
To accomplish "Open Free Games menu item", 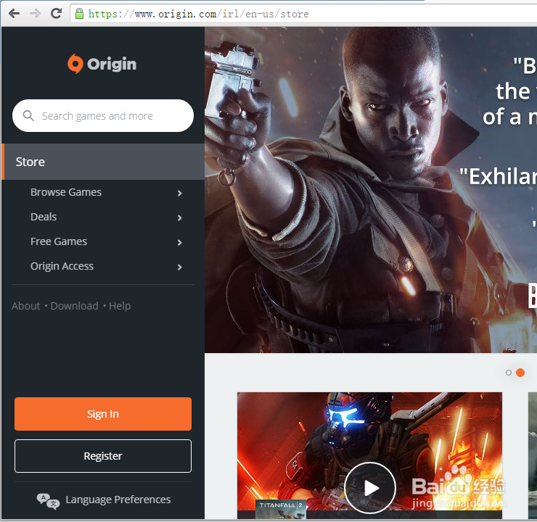I will point(59,241).
